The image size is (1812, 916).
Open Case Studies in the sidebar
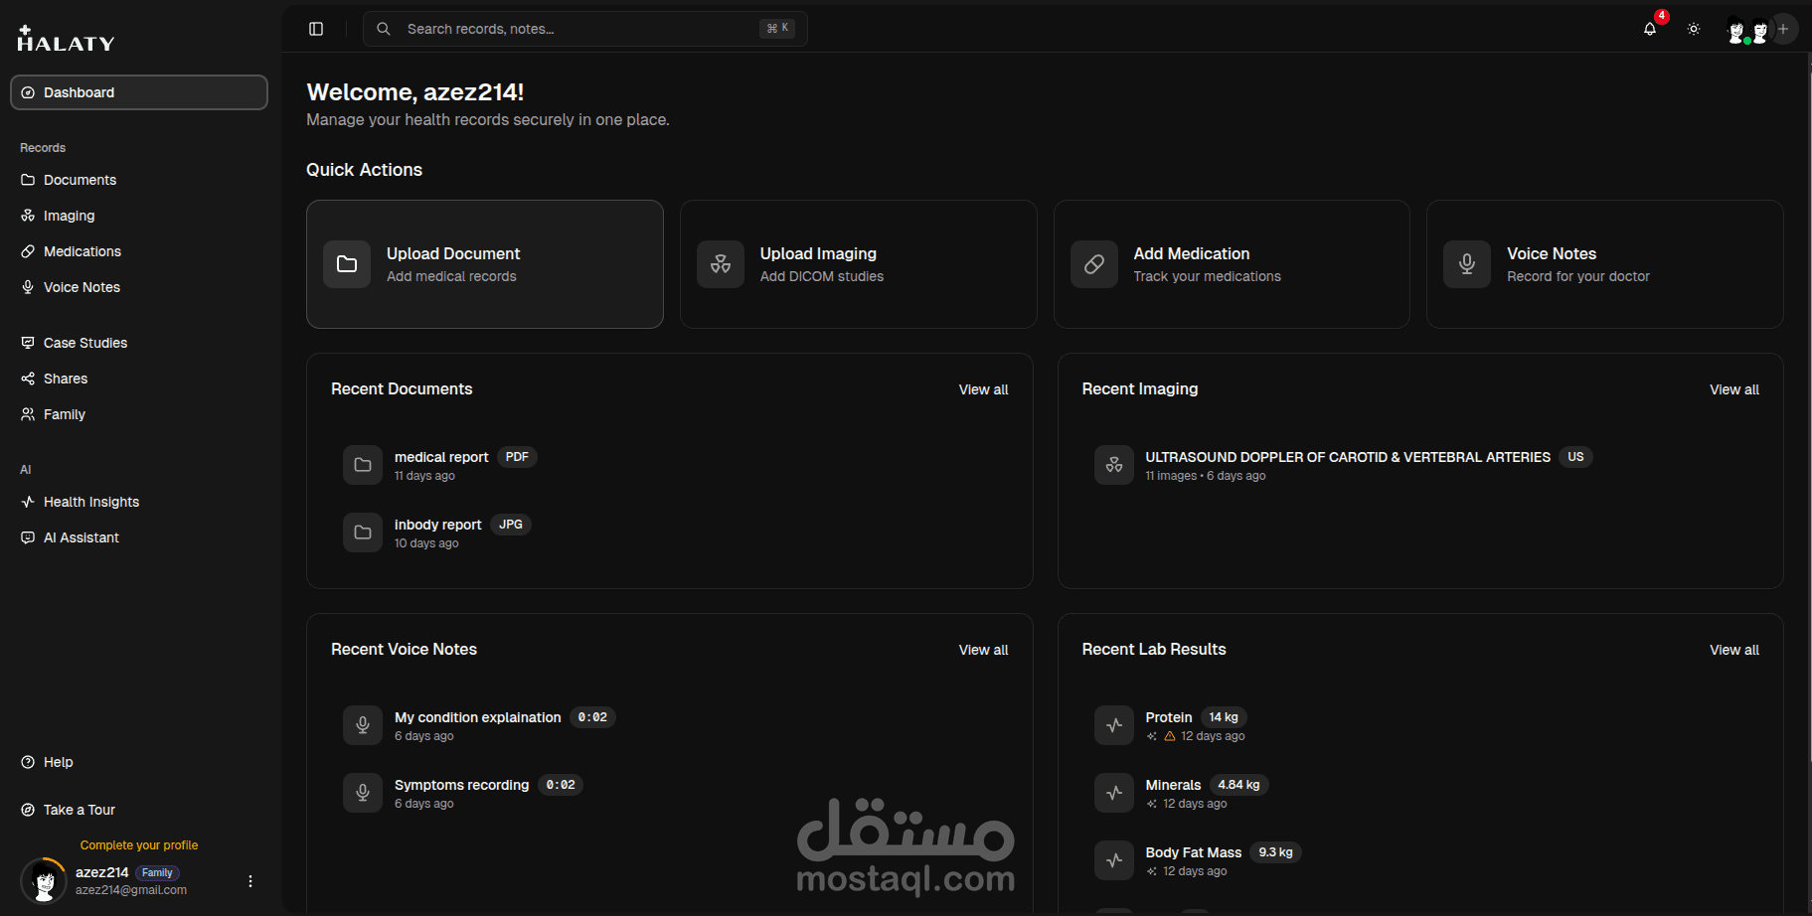pos(139,343)
